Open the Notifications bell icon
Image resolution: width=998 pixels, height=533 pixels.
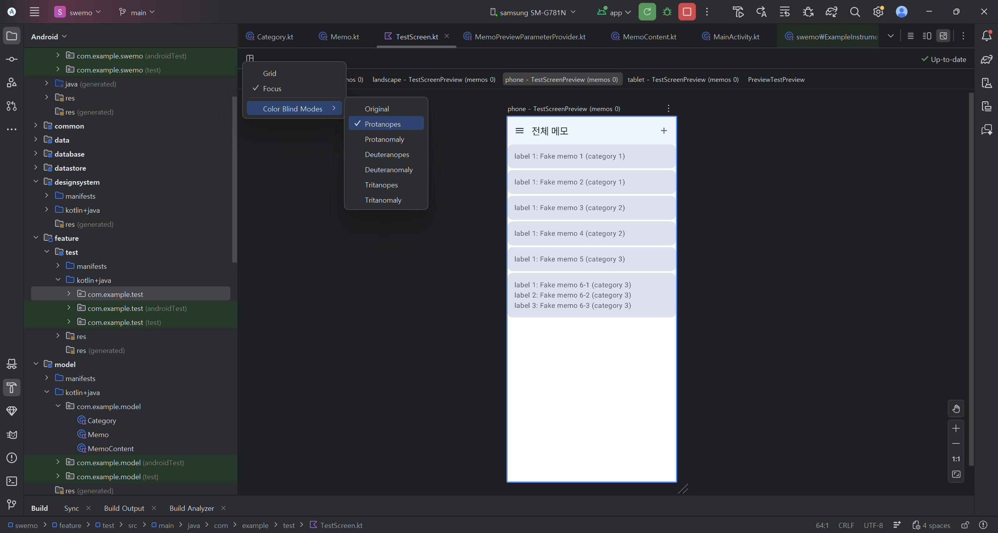(x=986, y=36)
